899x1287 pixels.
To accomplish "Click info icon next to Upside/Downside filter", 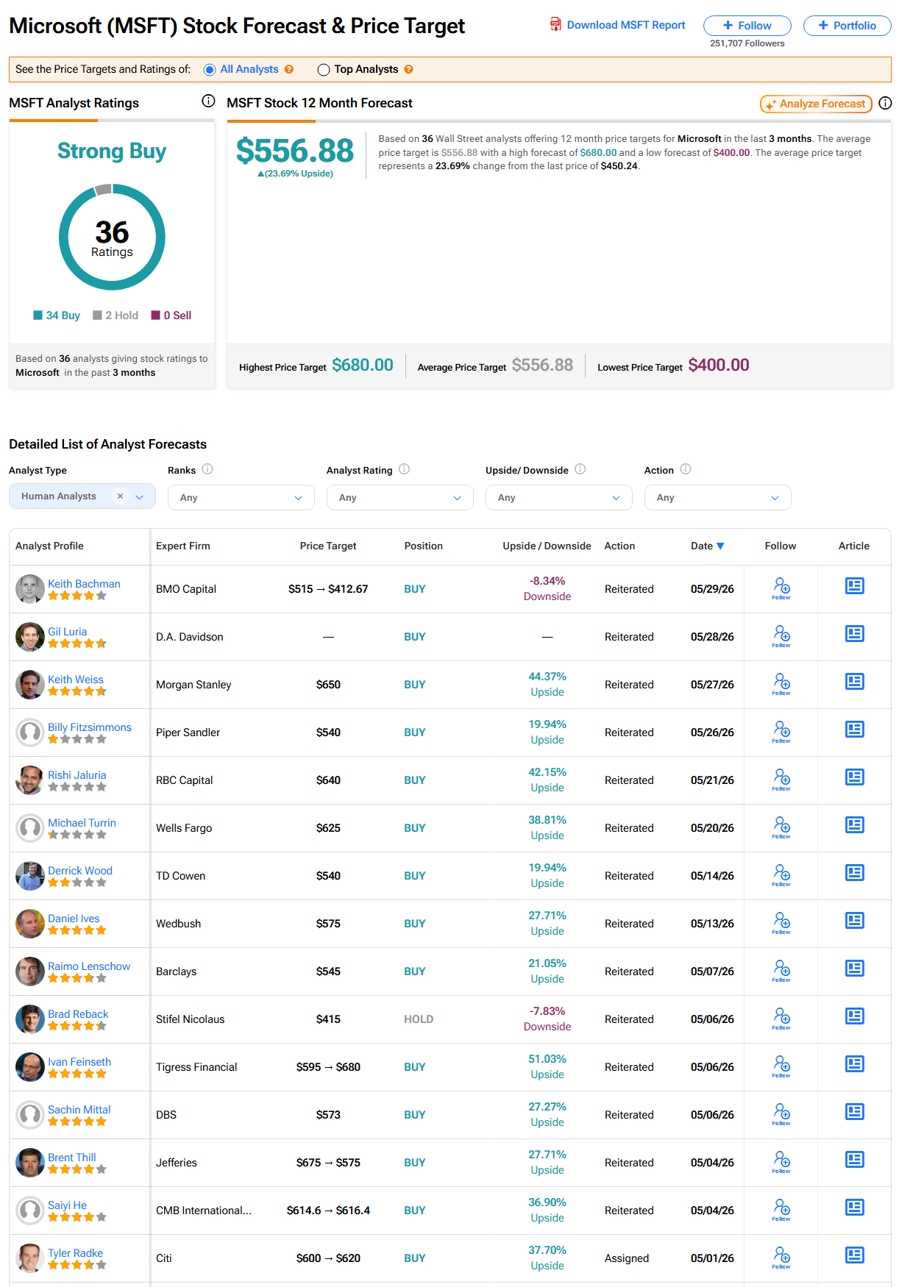I will tap(580, 469).
